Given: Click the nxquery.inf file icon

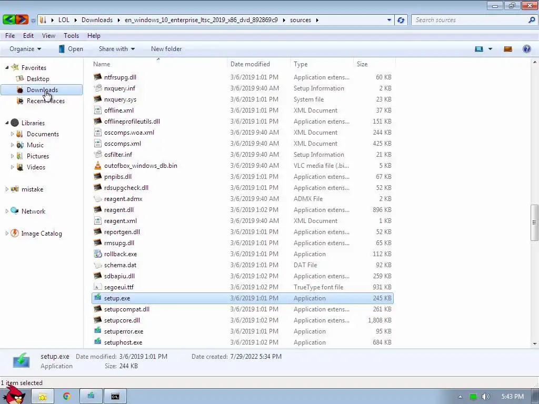Looking at the screenshot, I should pos(97,88).
